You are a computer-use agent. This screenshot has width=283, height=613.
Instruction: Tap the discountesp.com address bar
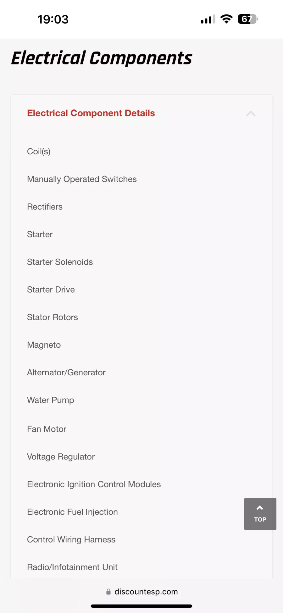point(146,592)
